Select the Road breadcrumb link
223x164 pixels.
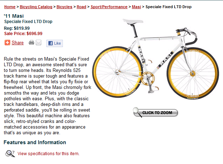pyautogui.click(x=81, y=7)
